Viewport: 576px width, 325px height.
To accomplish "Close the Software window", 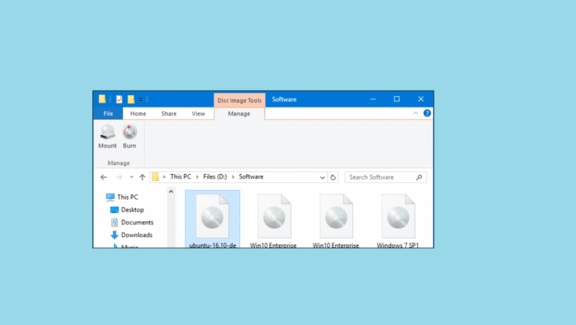I will coord(421,99).
